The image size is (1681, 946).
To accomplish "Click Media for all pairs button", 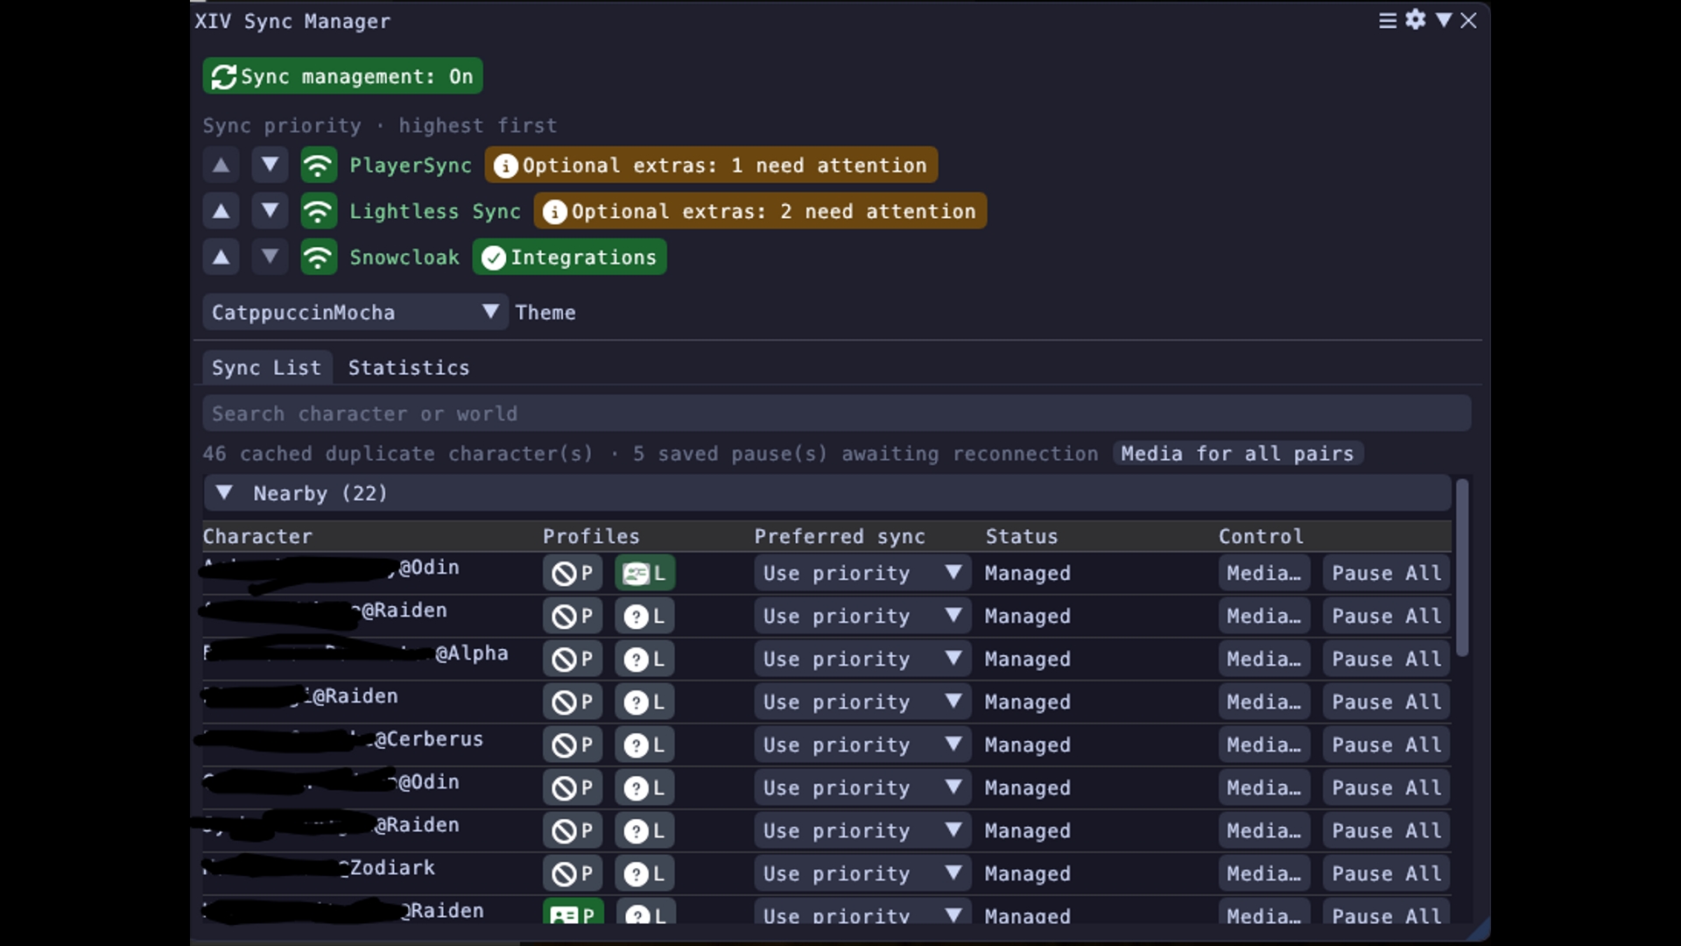I will tap(1237, 454).
